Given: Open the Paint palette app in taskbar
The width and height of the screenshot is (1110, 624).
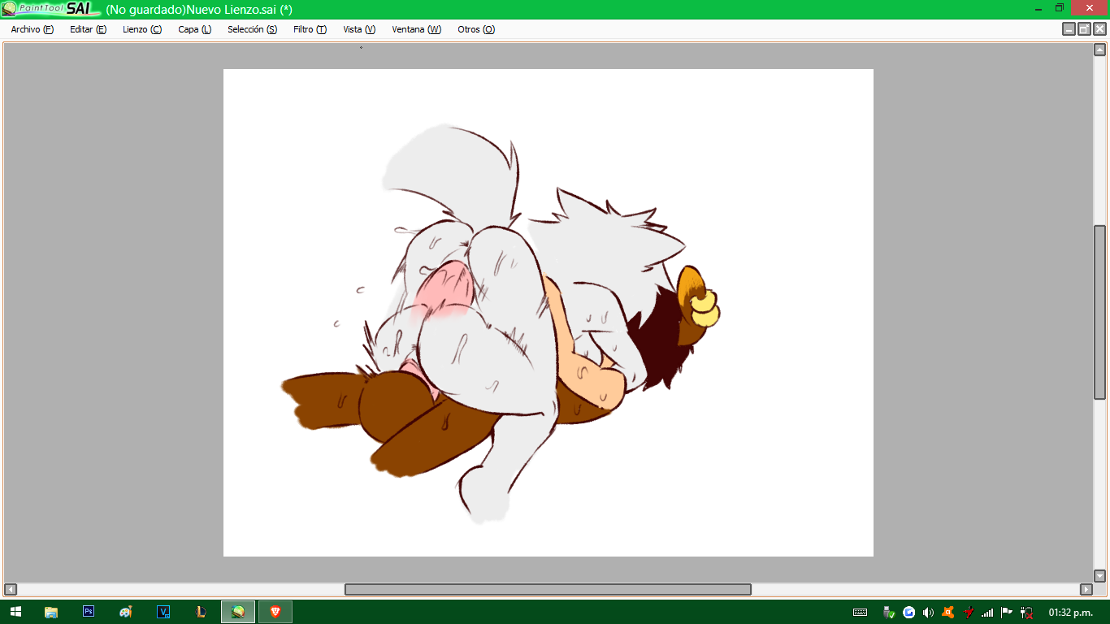Looking at the screenshot, I should tap(125, 612).
